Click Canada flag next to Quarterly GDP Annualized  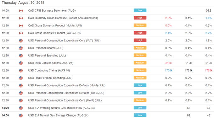pyautogui.click(x=21, y=18)
